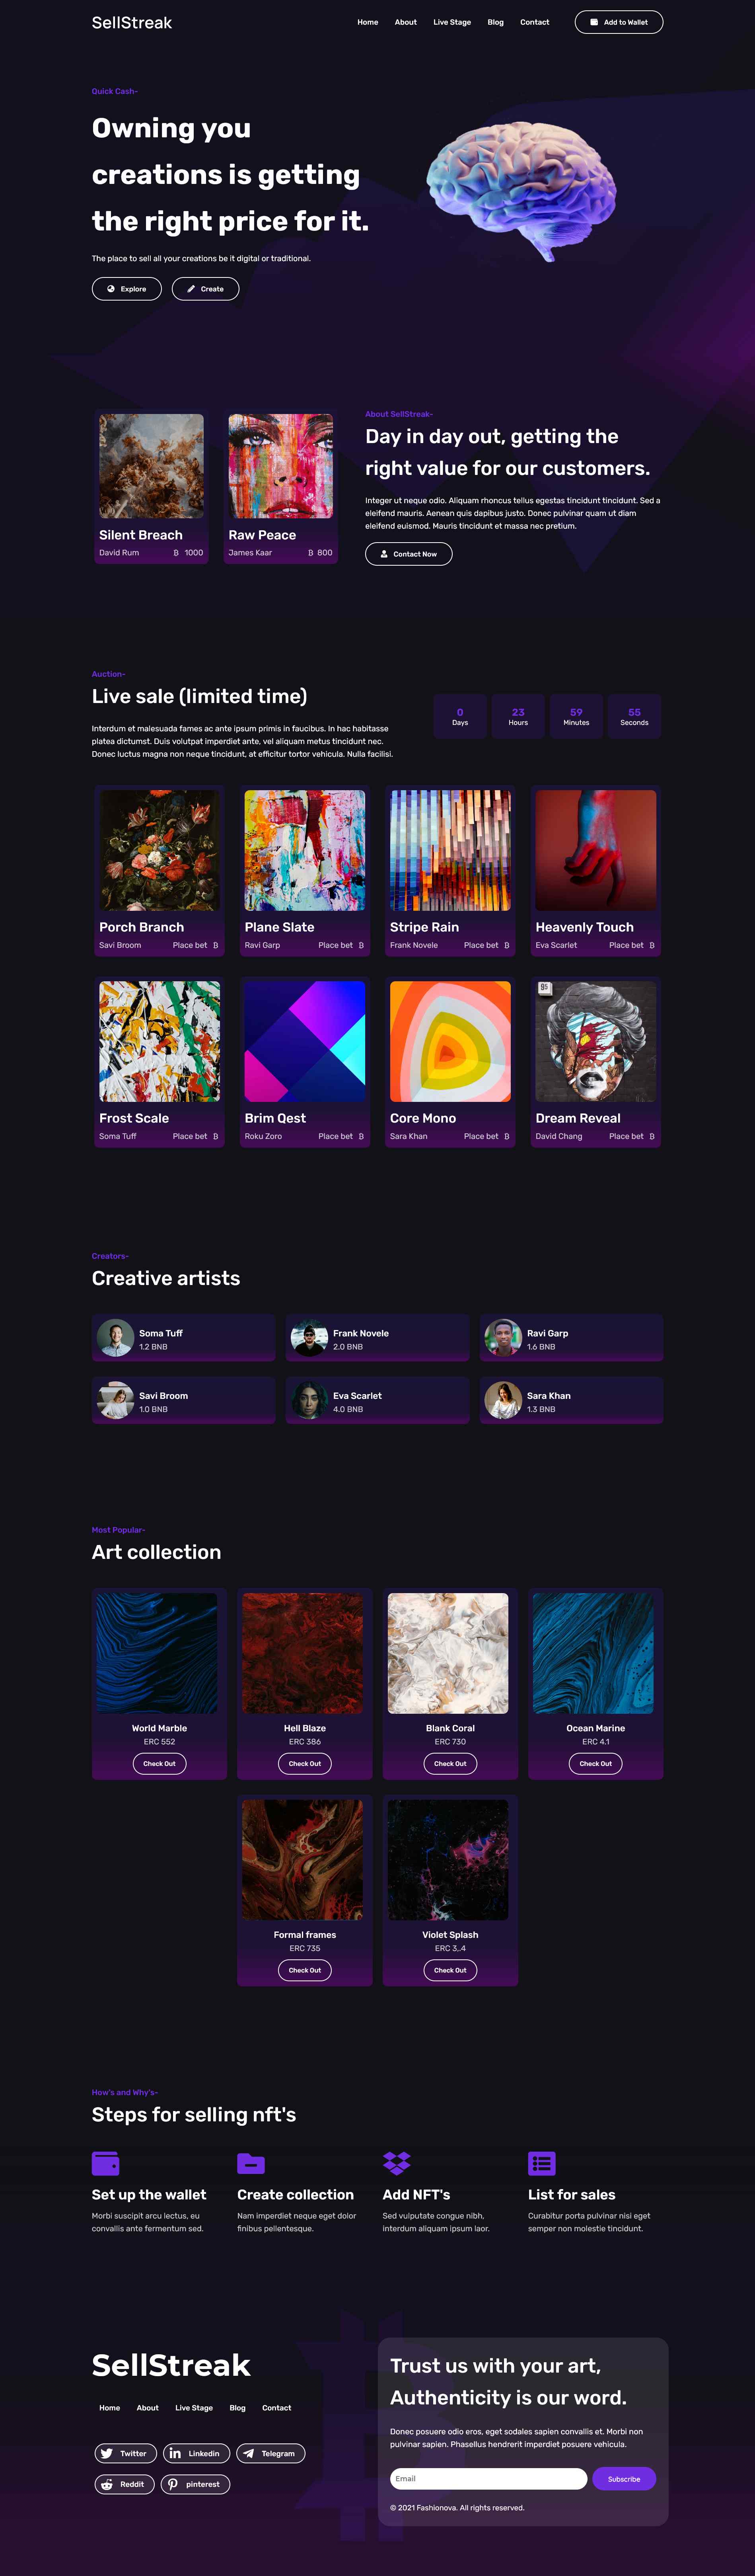
Task: Click the wallet icon under Steps section
Action: [x=106, y=2163]
